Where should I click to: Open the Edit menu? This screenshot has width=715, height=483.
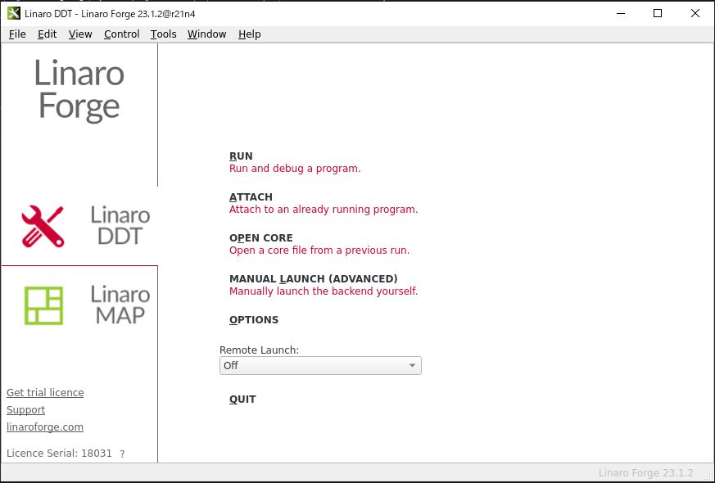[47, 34]
